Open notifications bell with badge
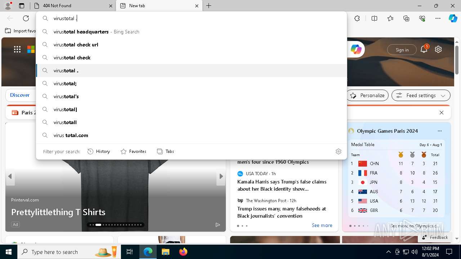The image size is (461, 259). point(424,50)
